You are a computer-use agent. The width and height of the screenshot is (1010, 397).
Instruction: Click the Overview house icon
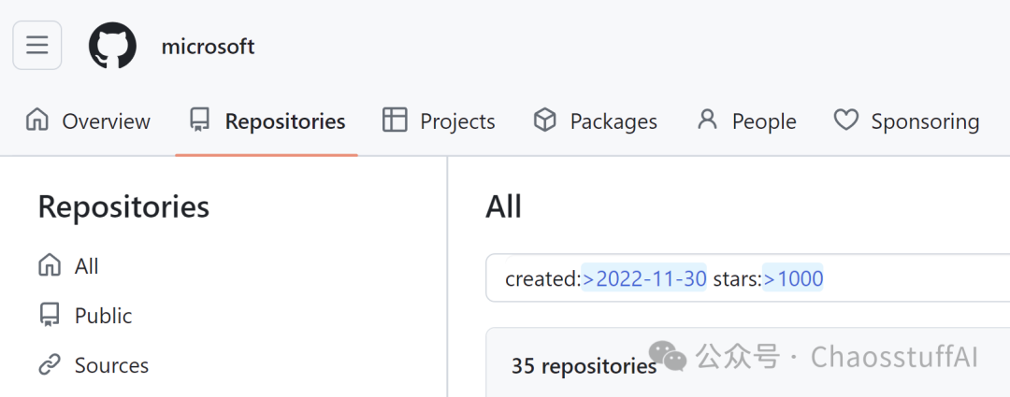[x=37, y=121]
